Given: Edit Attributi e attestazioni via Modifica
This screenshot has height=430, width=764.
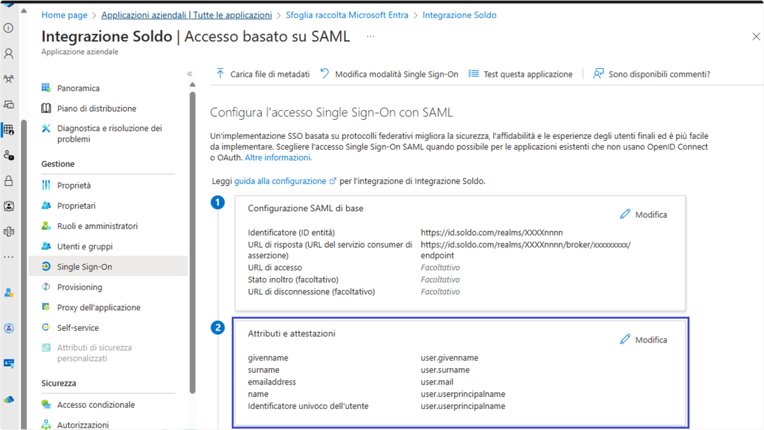Looking at the screenshot, I should point(643,340).
